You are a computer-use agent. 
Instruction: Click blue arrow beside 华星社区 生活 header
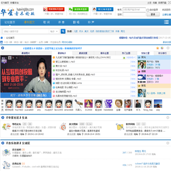click(x=3, y=118)
